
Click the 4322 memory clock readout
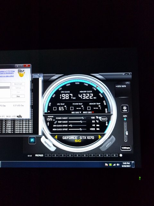coord(86,96)
